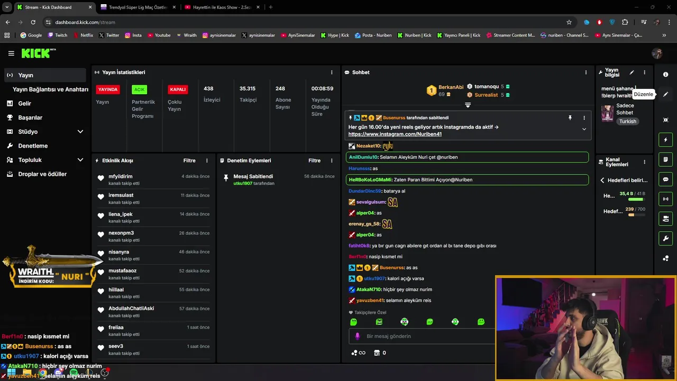The image size is (677, 381).
Task: Switch to Trendyol Süper Lig browser tab
Action: click(x=138, y=7)
